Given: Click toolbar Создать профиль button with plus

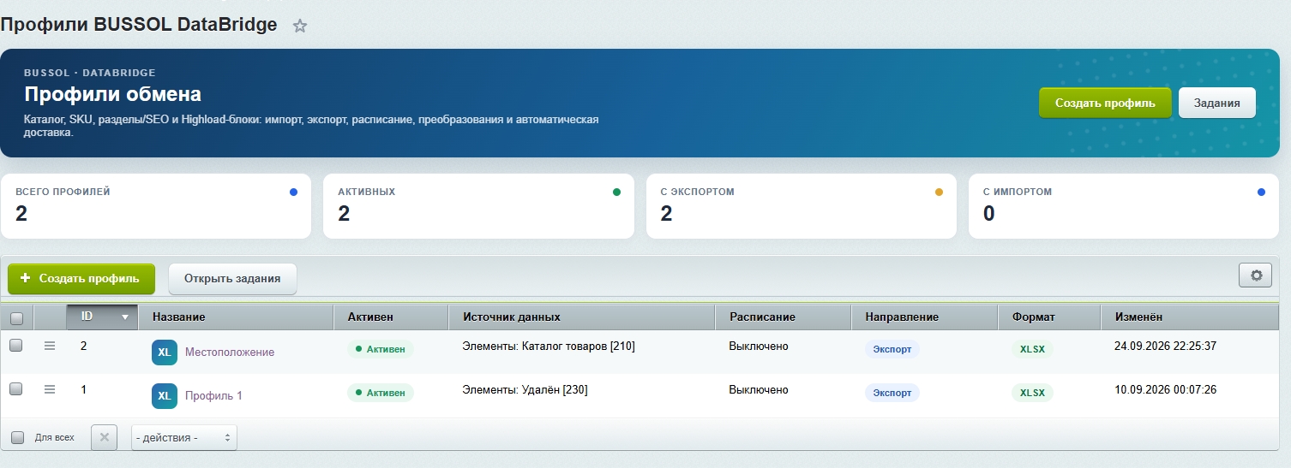Looking at the screenshot, I should 81,279.
